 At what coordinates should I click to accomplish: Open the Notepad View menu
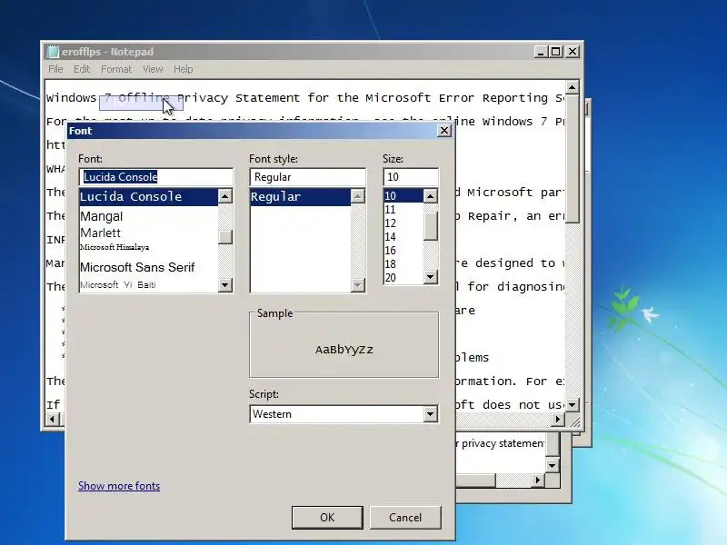[x=153, y=69]
